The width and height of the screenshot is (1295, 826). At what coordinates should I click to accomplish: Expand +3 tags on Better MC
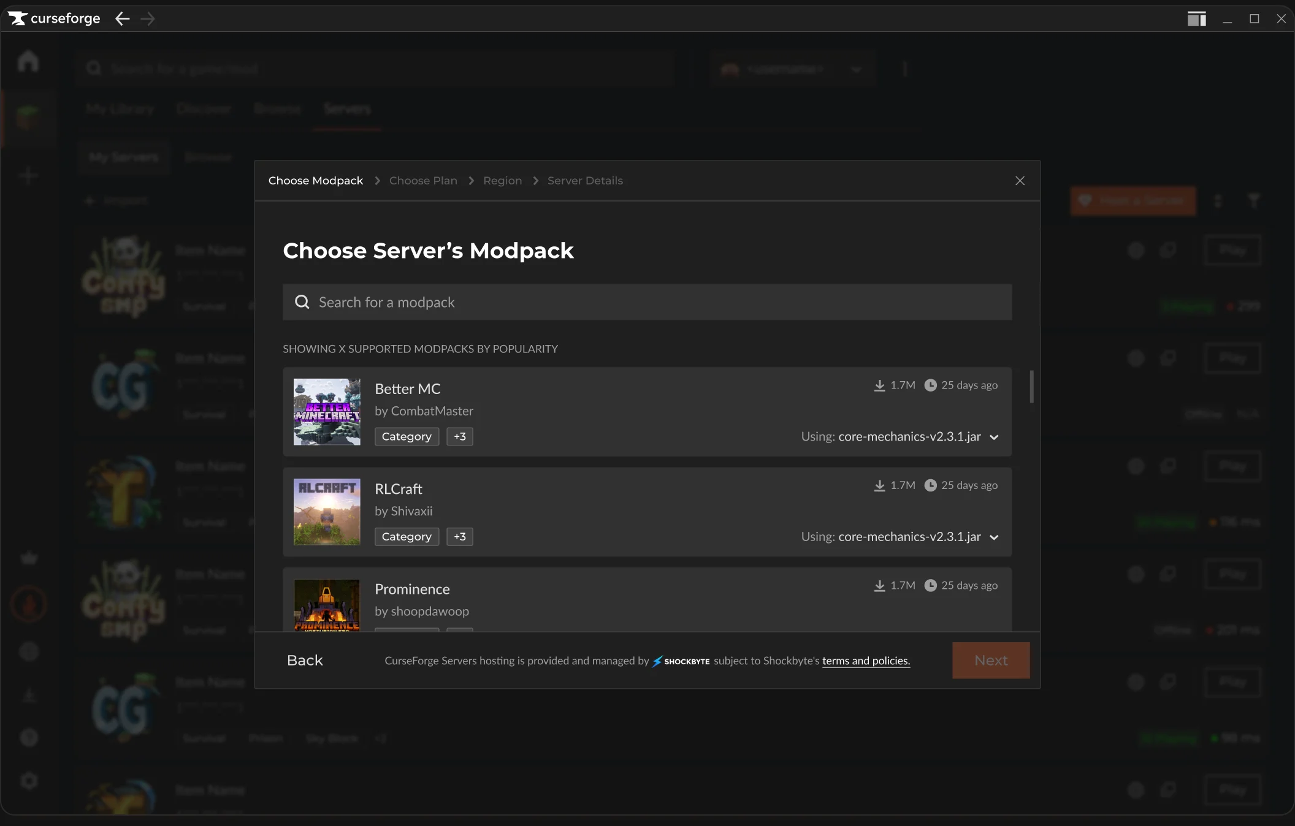pyautogui.click(x=460, y=436)
